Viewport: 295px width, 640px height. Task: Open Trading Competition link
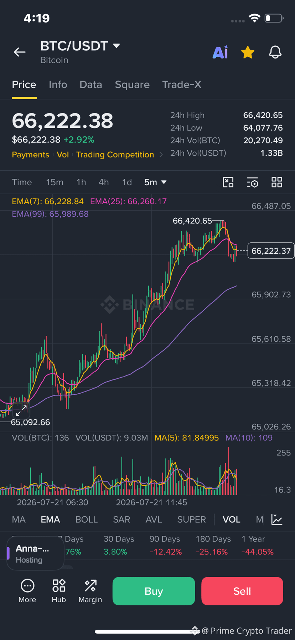click(x=115, y=155)
